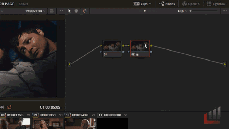Open the OpenFX panel
Image resolution: width=229 pixels, height=129 pixels.
191,4
